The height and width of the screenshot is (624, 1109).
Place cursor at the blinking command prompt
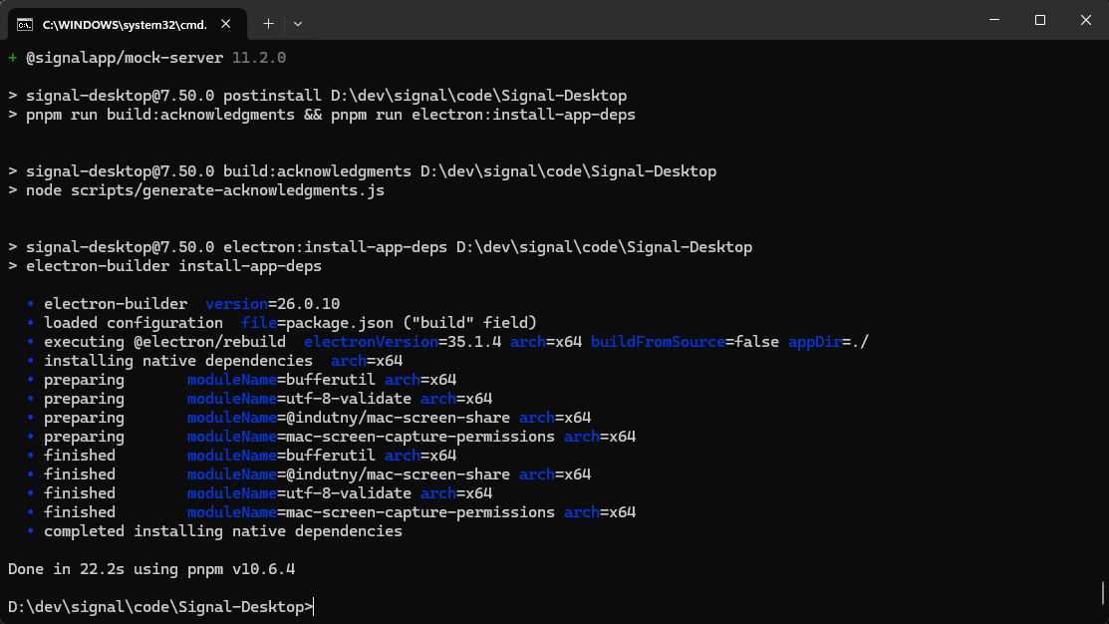click(x=313, y=607)
